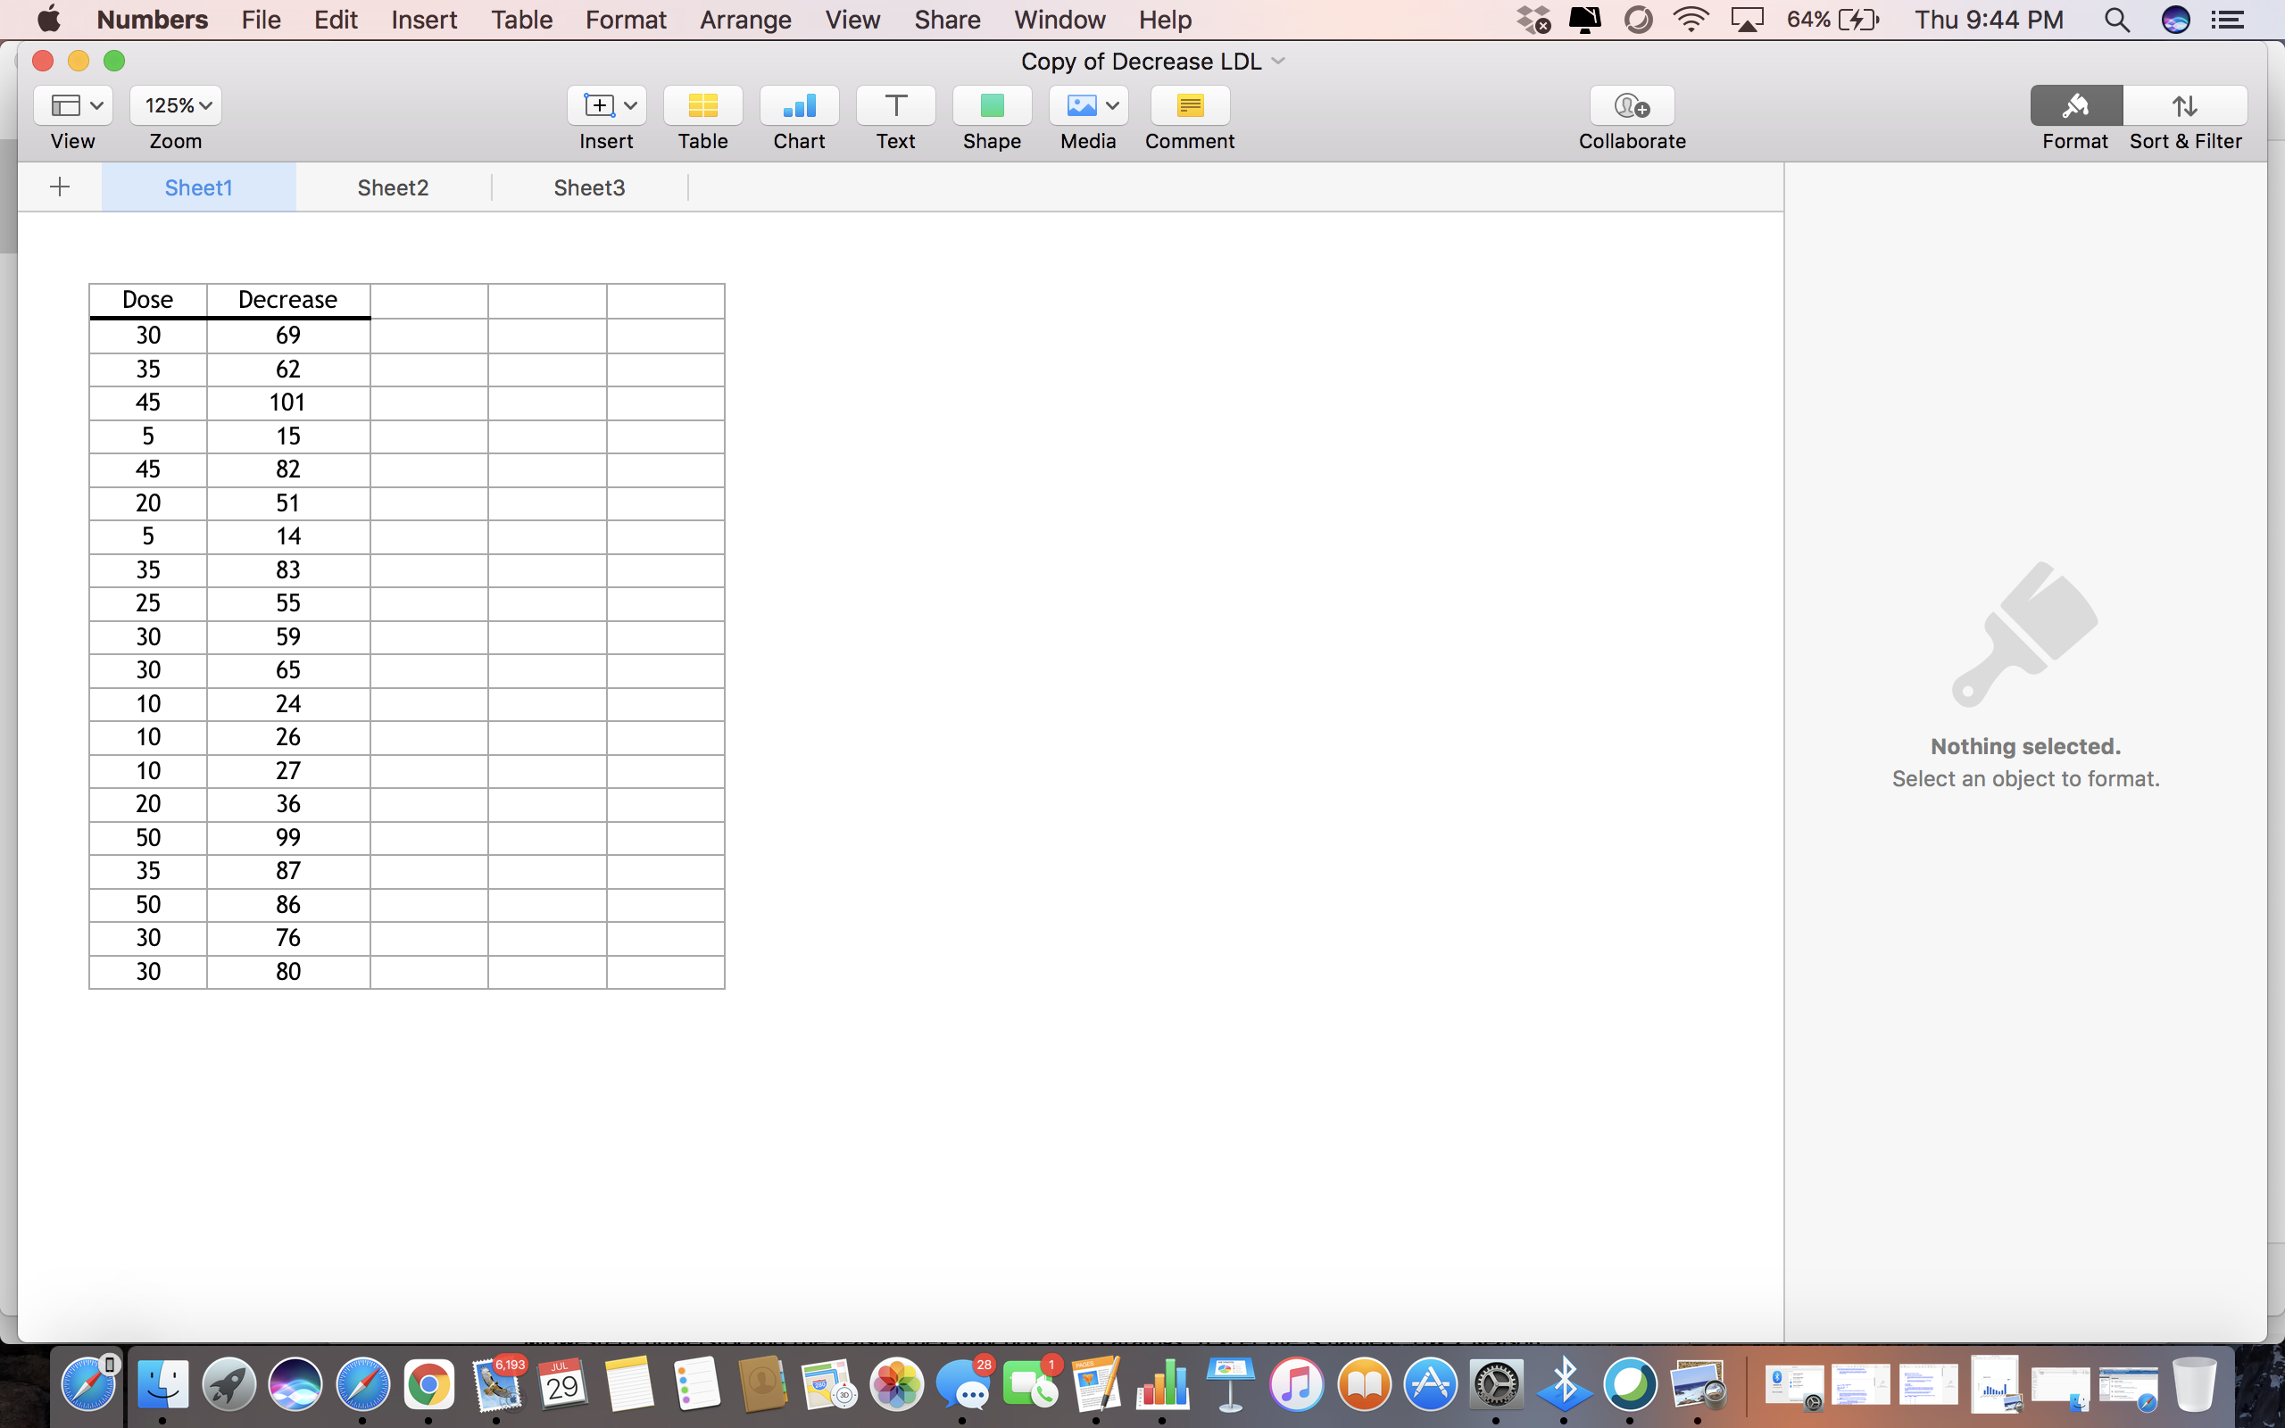Viewport: 2285px width, 1428px height.
Task: Add new sheet with plus button
Action: click(60, 187)
